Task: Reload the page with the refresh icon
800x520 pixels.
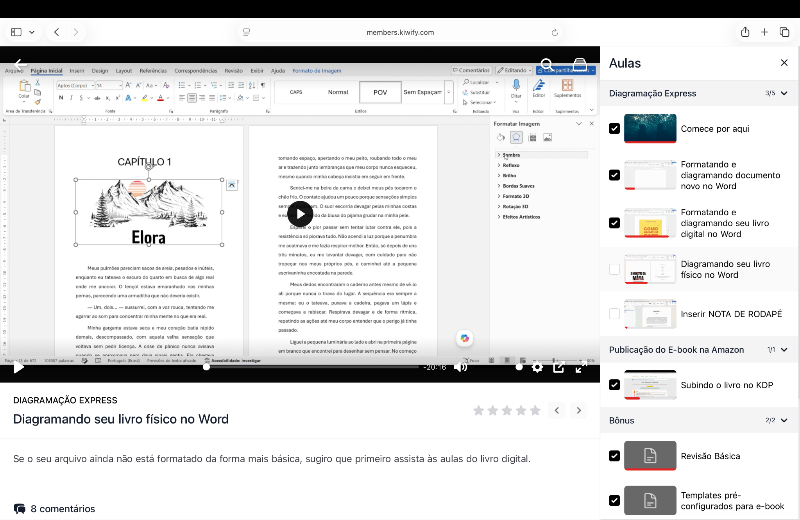Action: [554, 32]
